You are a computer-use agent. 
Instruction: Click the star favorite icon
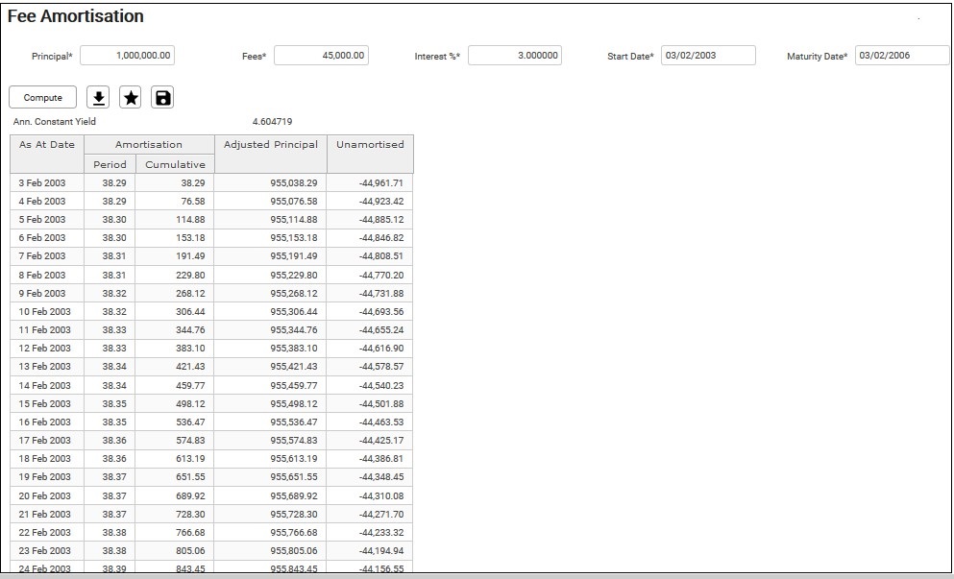tap(131, 97)
